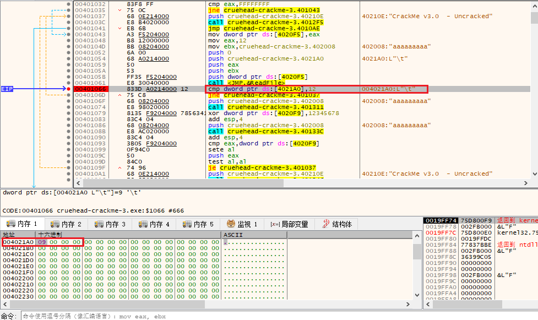Viewport: 538px width, 320px height.
Task: Click the jump indicator on row 00401035
Action: (x=119, y=10)
